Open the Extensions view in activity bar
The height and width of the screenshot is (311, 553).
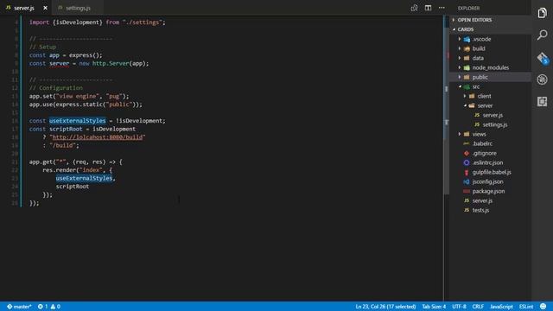[x=542, y=102]
